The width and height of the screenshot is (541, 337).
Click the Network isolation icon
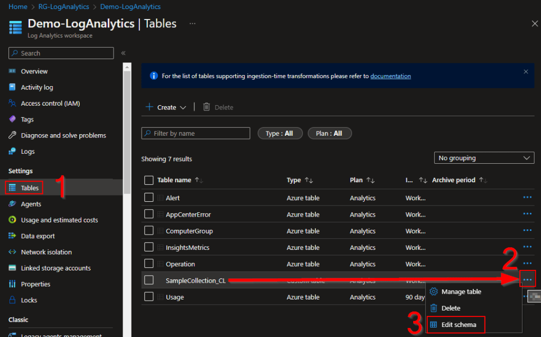coord(12,252)
